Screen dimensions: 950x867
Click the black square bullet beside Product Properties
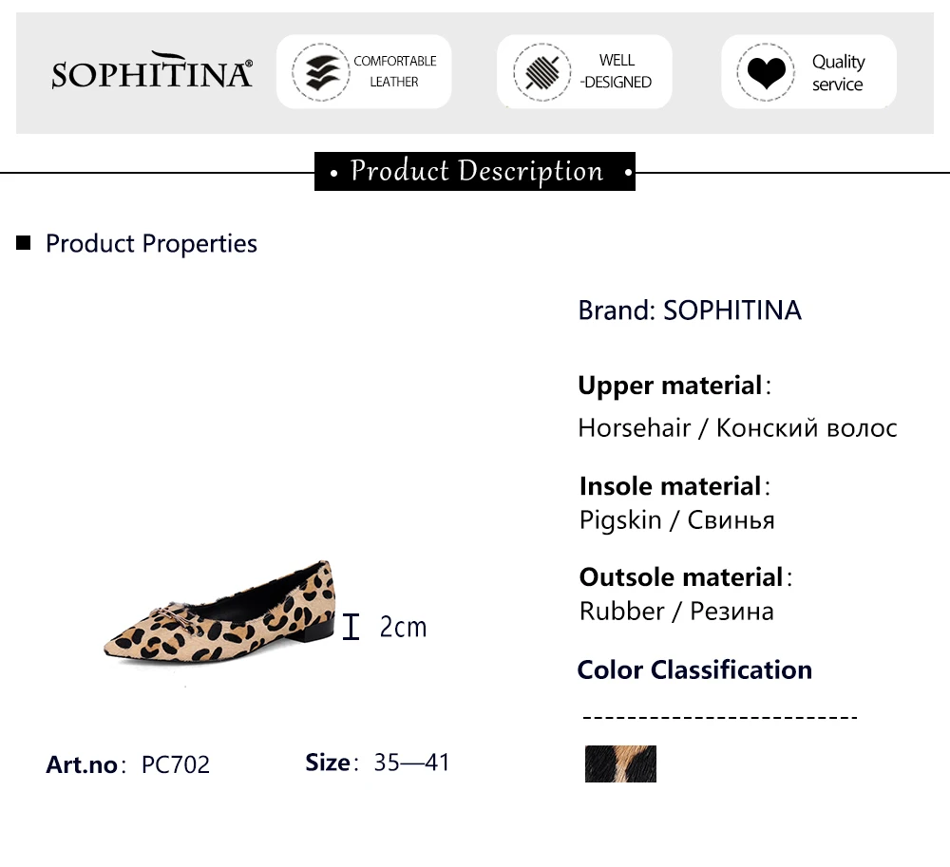[x=24, y=243]
